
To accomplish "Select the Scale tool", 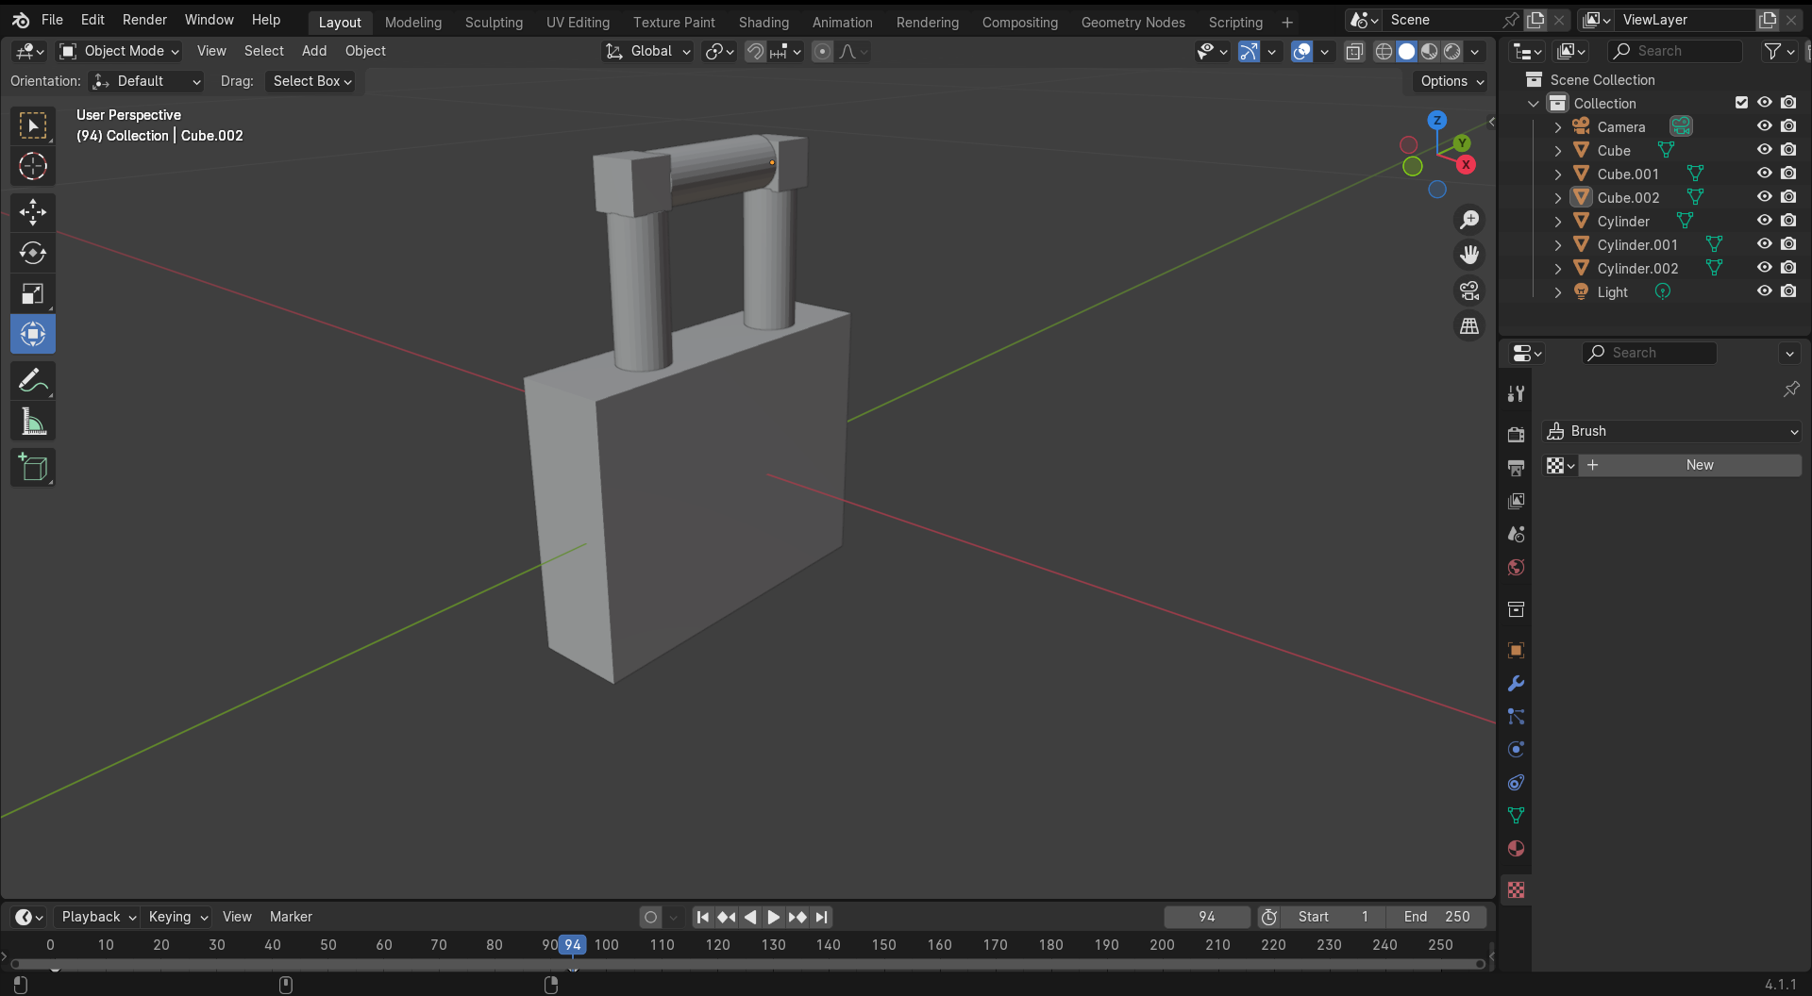I will (33, 293).
